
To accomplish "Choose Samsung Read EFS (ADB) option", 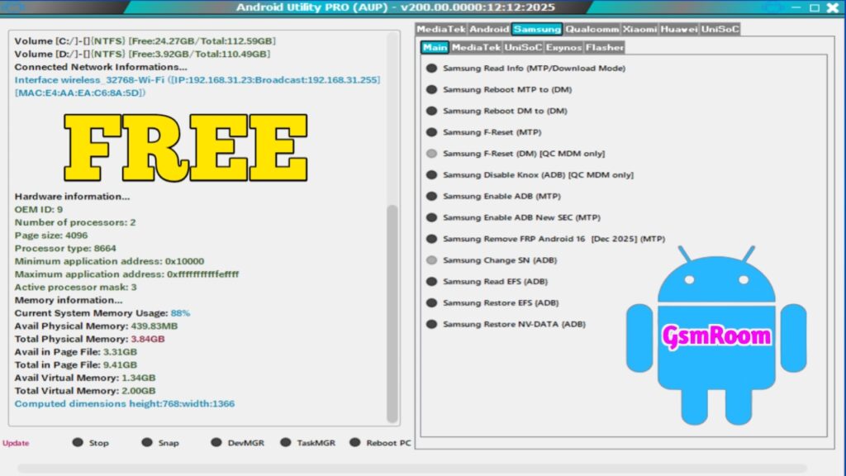I will click(x=432, y=282).
